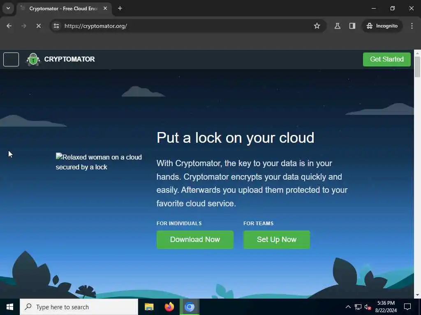Viewport: 421px width, 315px height.
Task: Open the tab search dropdown arrow
Action: tap(8, 8)
